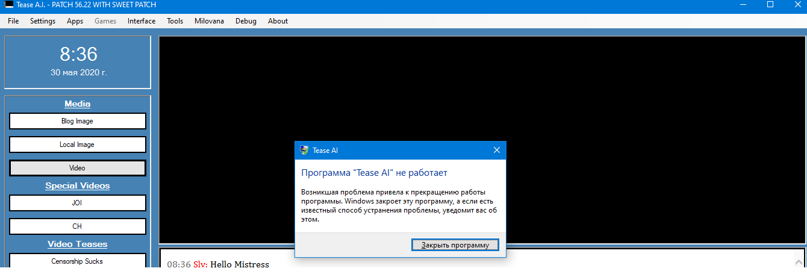This screenshot has width=807, height=277.
Task: Click the Video Teases heading
Action: tap(78, 244)
